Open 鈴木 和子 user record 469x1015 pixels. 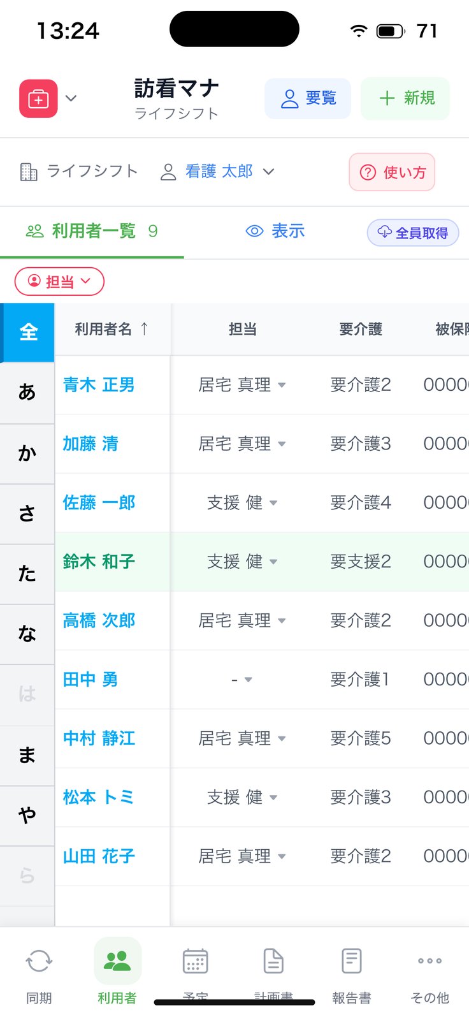pos(99,562)
